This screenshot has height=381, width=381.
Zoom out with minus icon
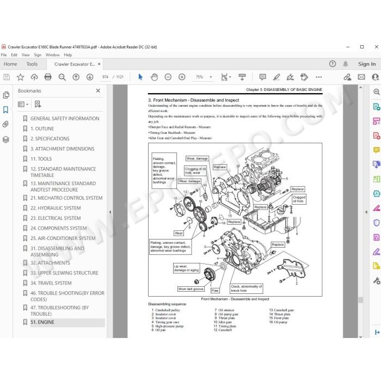[x=168, y=77]
